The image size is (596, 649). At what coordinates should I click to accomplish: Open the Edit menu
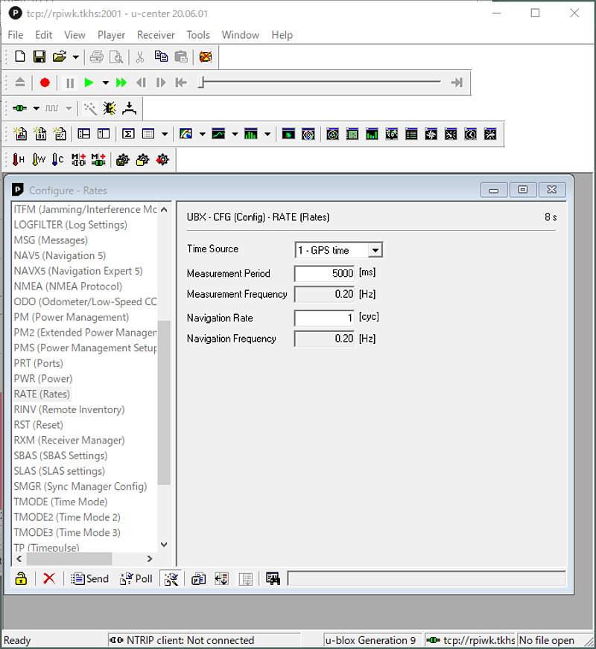click(x=43, y=35)
